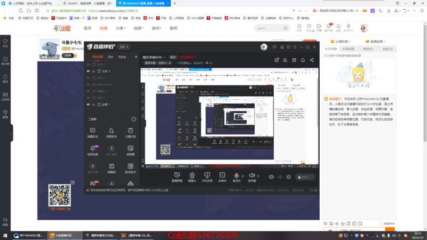Collapse the 工具箱 toolbox section

pyautogui.click(x=134, y=119)
